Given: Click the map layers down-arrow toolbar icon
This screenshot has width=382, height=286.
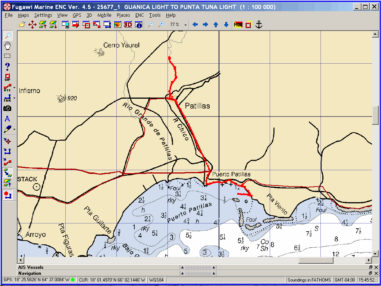Looking at the screenshot, I should pos(53,25).
